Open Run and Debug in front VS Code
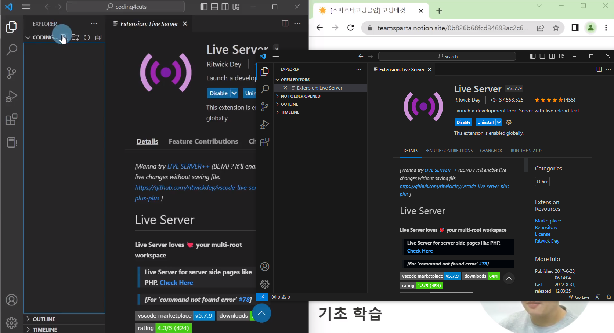This screenshot has height=333, width=614. [x=265, y=124]
